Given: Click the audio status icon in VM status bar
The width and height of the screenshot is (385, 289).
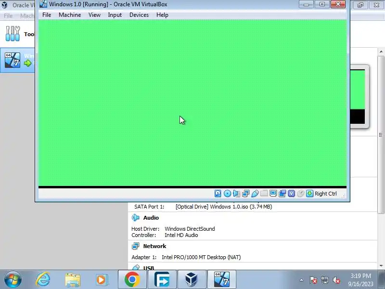Looking at the screenshot, I should [236, 194].
